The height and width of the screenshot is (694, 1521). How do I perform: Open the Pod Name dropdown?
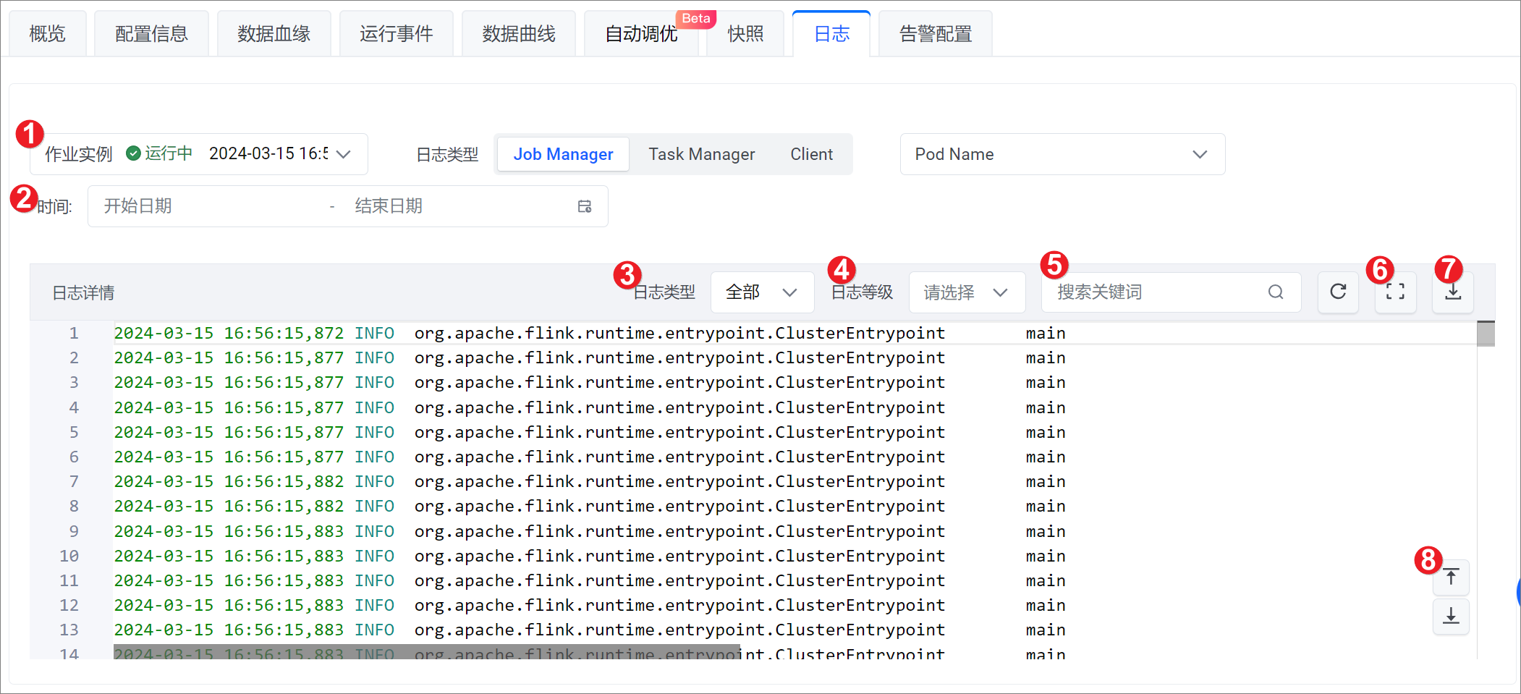pyautogui.click(x=1062, y=154)
